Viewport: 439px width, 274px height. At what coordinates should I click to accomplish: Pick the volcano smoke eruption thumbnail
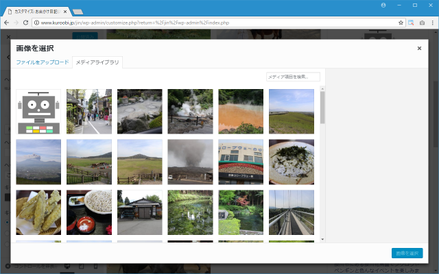(190, 162)
